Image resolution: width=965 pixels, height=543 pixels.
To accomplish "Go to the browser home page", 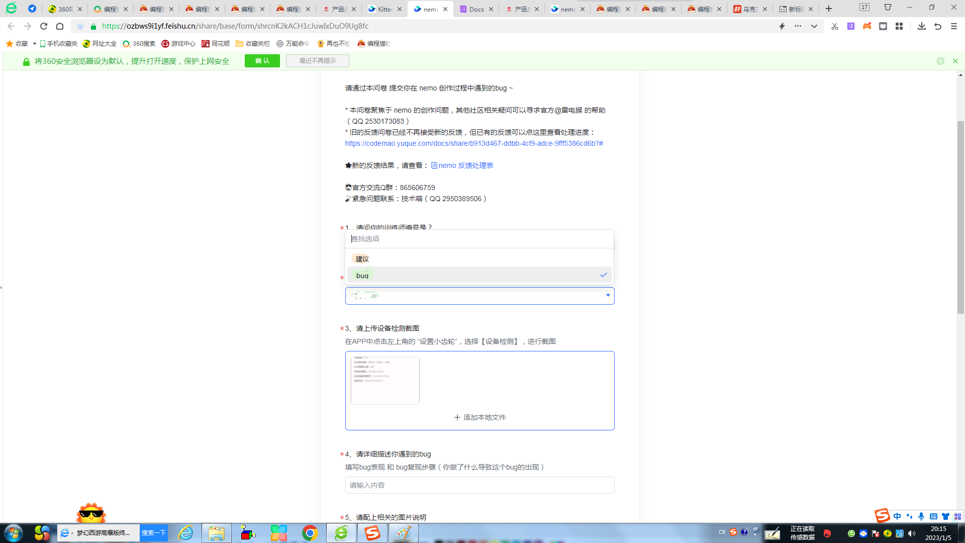I will tap(60, 26).
